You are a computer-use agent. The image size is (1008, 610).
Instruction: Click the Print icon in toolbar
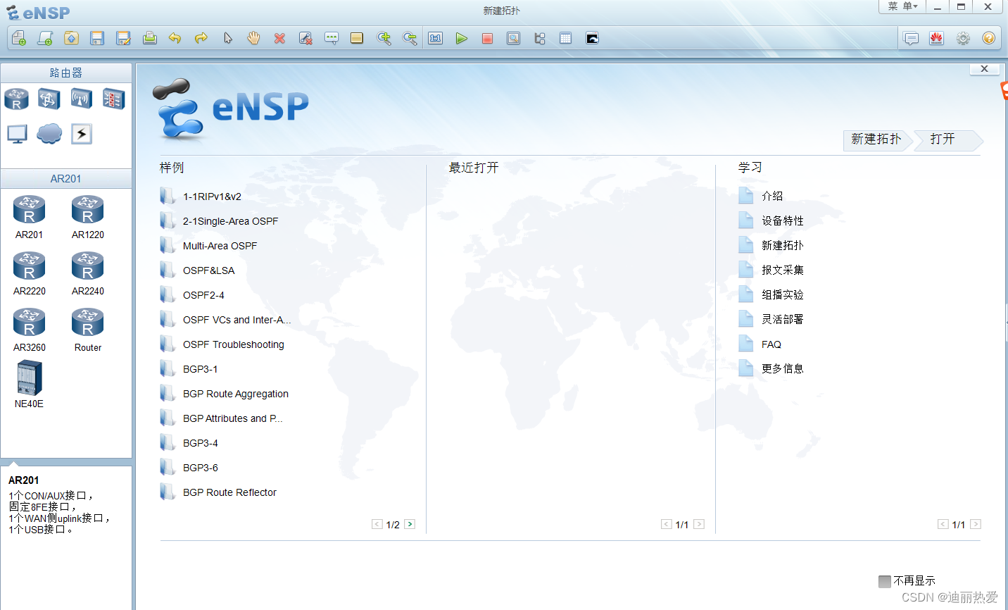[x=149, y=38]
